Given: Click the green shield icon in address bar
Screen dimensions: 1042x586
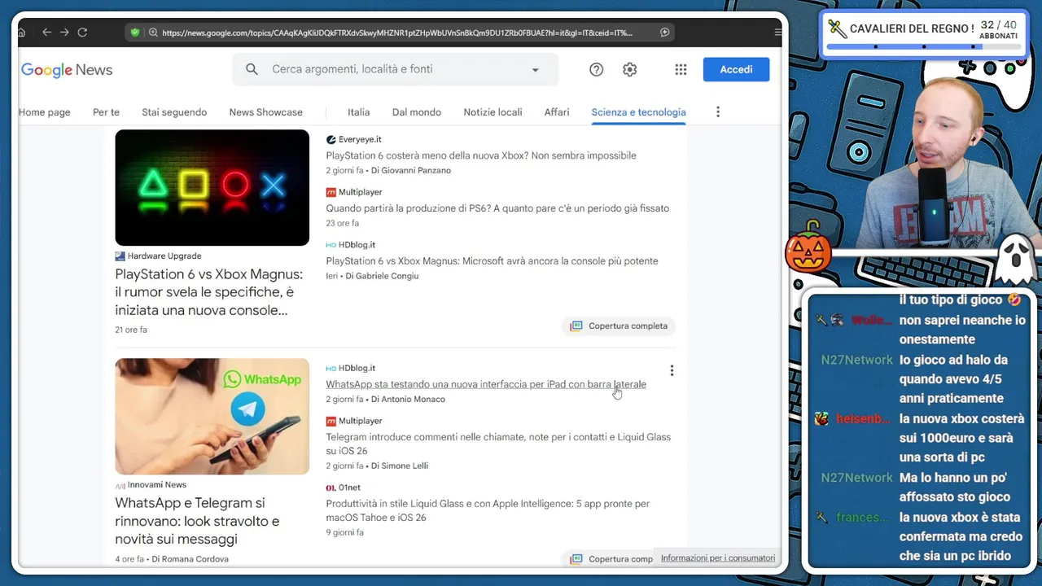Looking at the screenshot, I should coord(135,33).
